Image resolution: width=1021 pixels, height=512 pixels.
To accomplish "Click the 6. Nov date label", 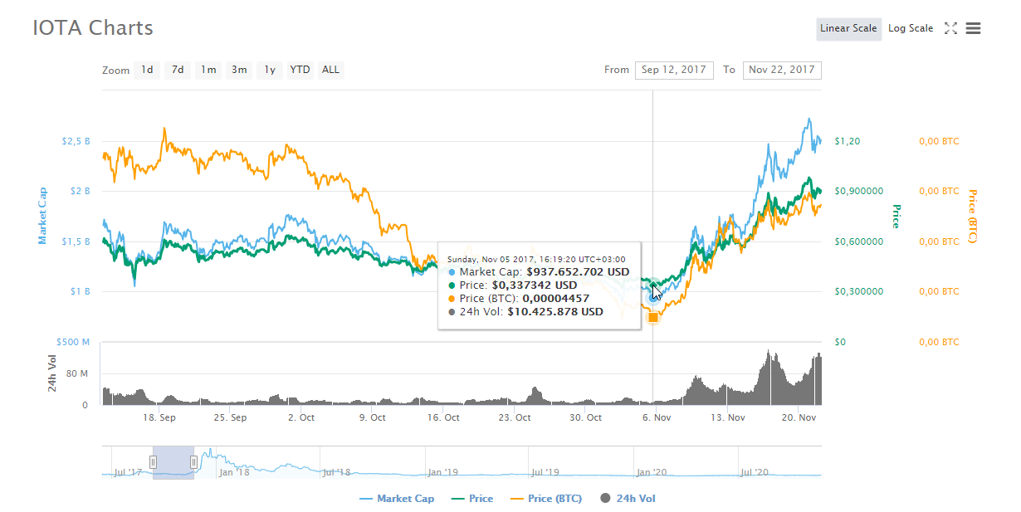I will pos(657,417).
